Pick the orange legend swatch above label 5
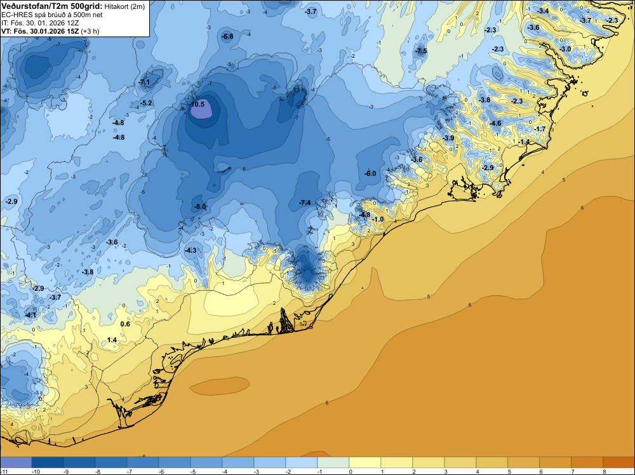This screenshot has height=475, width=635. (524, 462)
